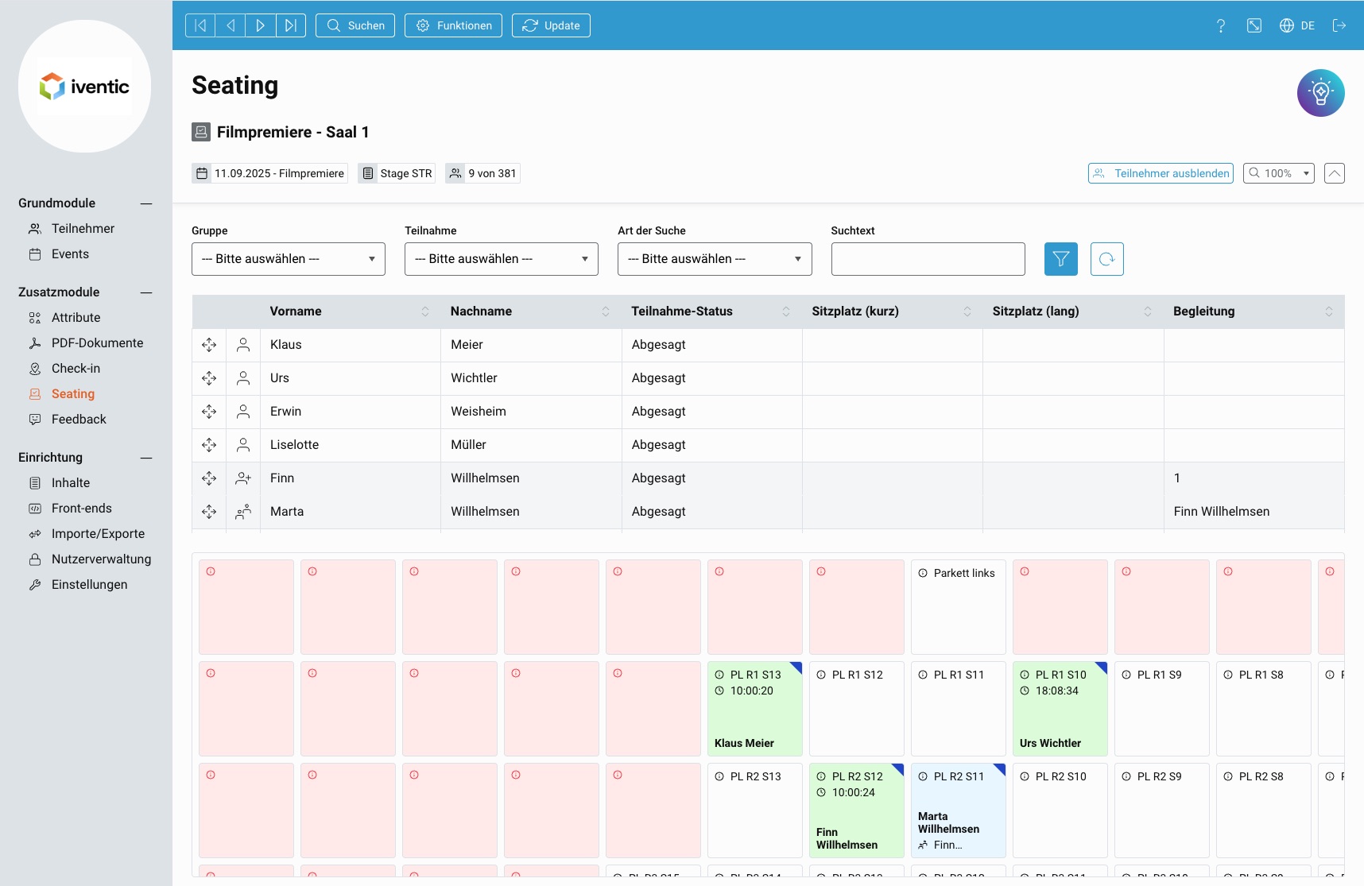Click the PDF-Dokumente sidebar icon

(x=34, y=342)
